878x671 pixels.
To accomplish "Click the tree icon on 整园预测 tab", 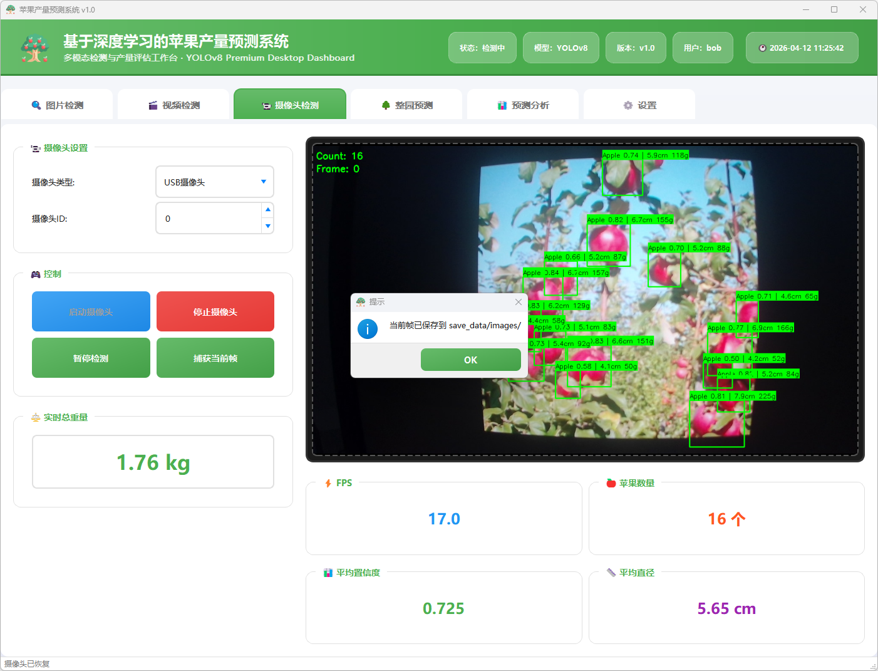I will 386,105.
